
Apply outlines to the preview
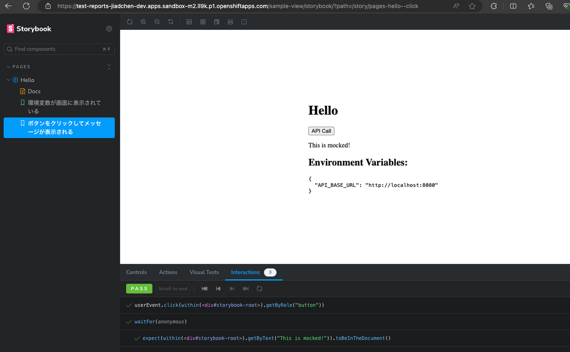coord(244,22)
